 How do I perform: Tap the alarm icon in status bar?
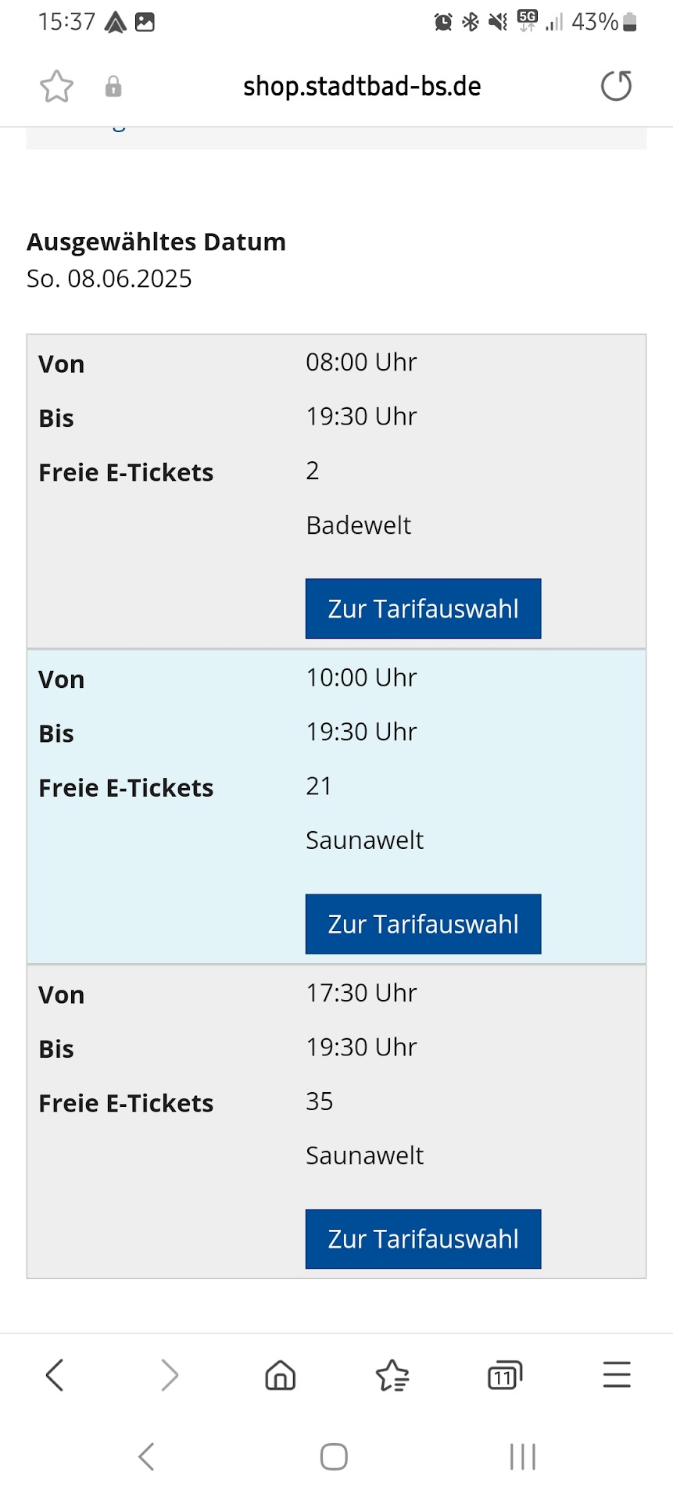click(x=443, y=22)
